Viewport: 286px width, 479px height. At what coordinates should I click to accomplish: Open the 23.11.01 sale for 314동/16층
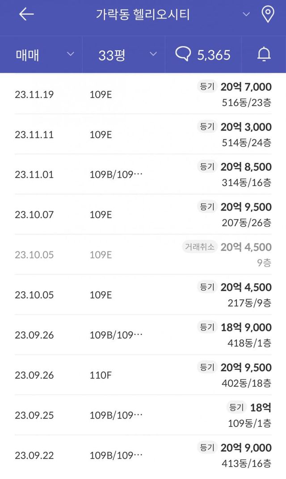point(143,174)
